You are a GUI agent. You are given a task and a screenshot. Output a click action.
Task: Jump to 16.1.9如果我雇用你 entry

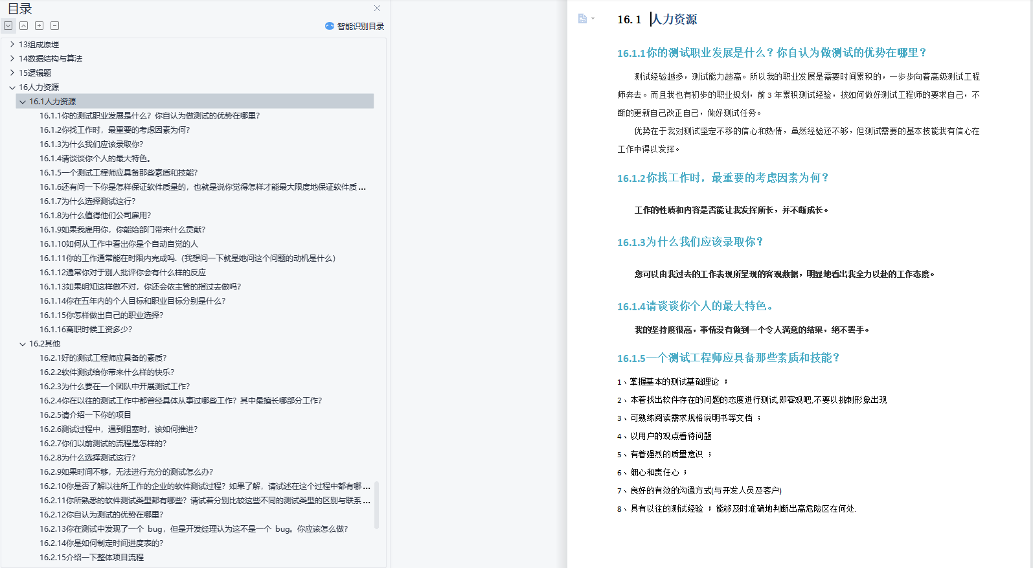coord(122,230)
